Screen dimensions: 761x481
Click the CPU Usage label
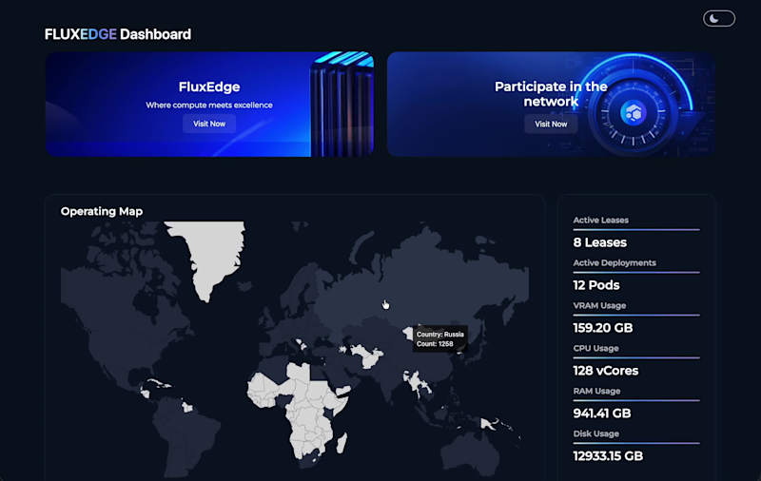point(595,348)
